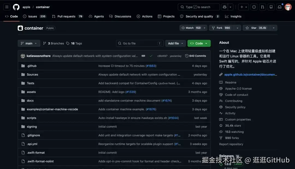Go to GitHub homepage via Octocat logo

[x=16, y=7]
